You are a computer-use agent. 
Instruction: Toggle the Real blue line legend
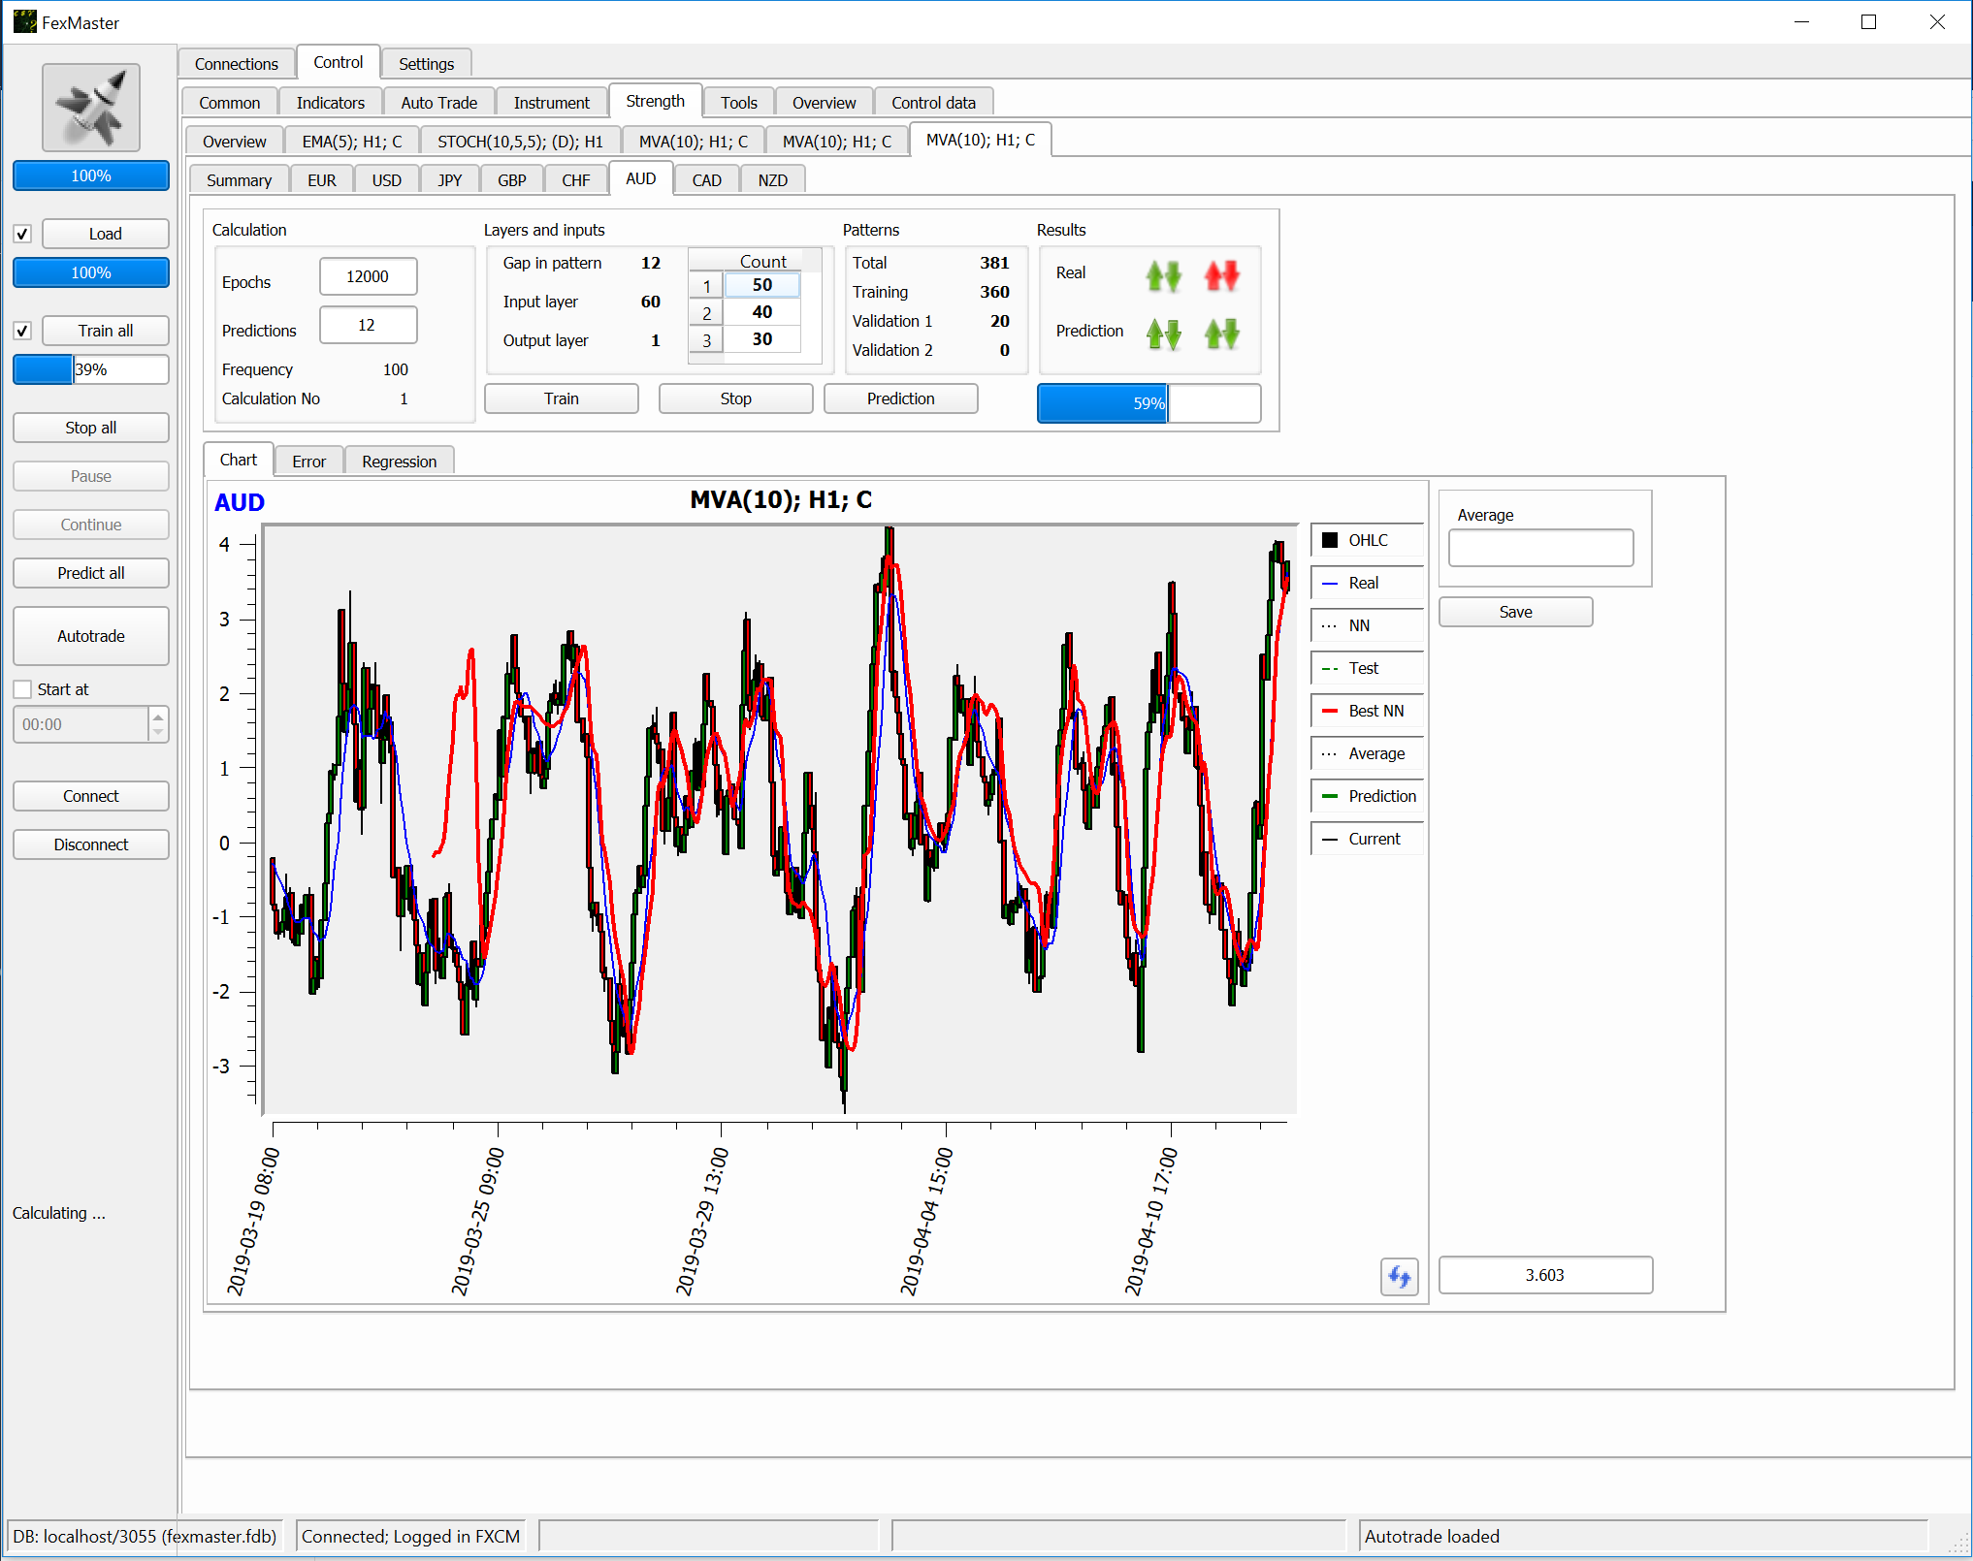pyautogui.click(x=1366, y=583)
